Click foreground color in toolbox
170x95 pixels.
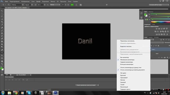1,68
